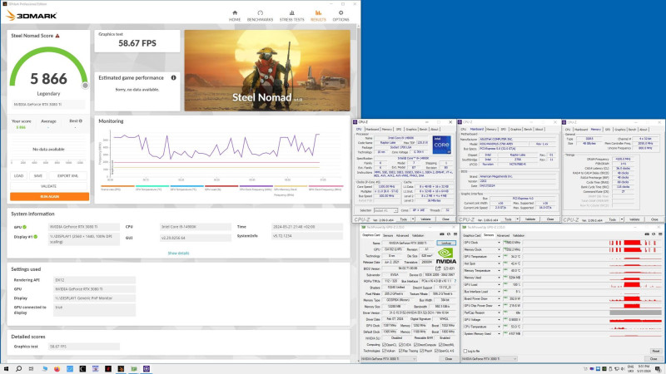Toggle the red GPU Load legend swatch
This screenshot has width=666, height=374.
click(x=221, y=186)
